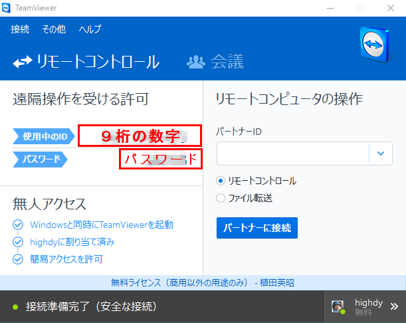The width and height of the screenshot is (406, 323).
Task: Click the 無料ライセンス license banner
Action: point(203,282)
